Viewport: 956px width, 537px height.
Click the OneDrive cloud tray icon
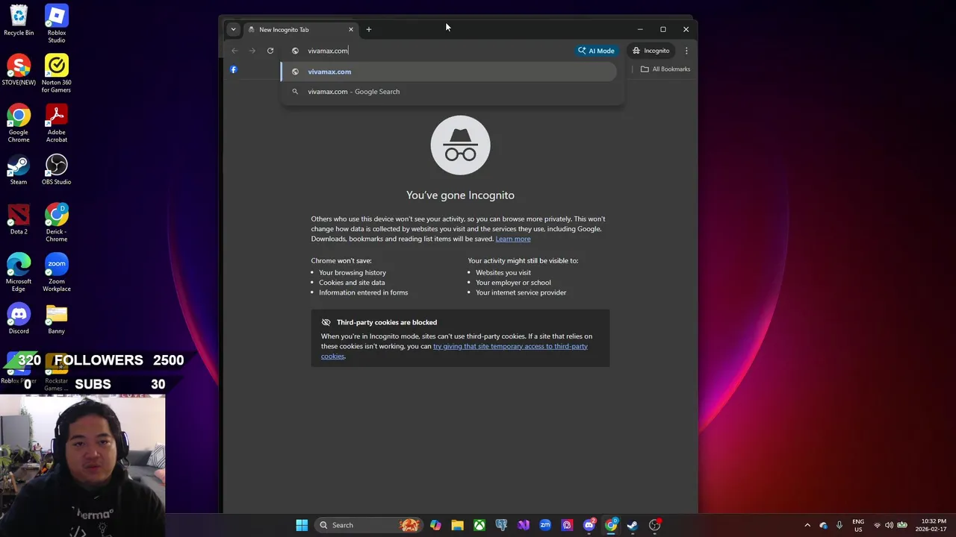click(823, 525)
